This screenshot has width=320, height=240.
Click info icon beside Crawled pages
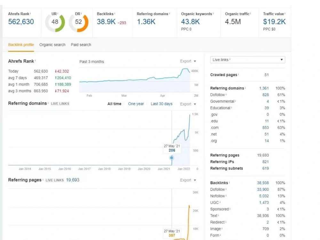point(238,74)
